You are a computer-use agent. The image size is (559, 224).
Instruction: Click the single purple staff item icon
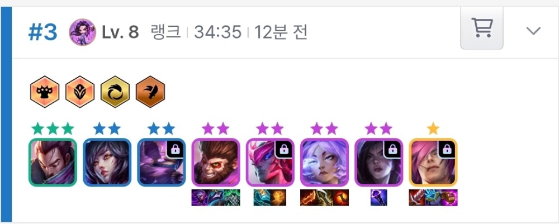click(x=378, y=198)
